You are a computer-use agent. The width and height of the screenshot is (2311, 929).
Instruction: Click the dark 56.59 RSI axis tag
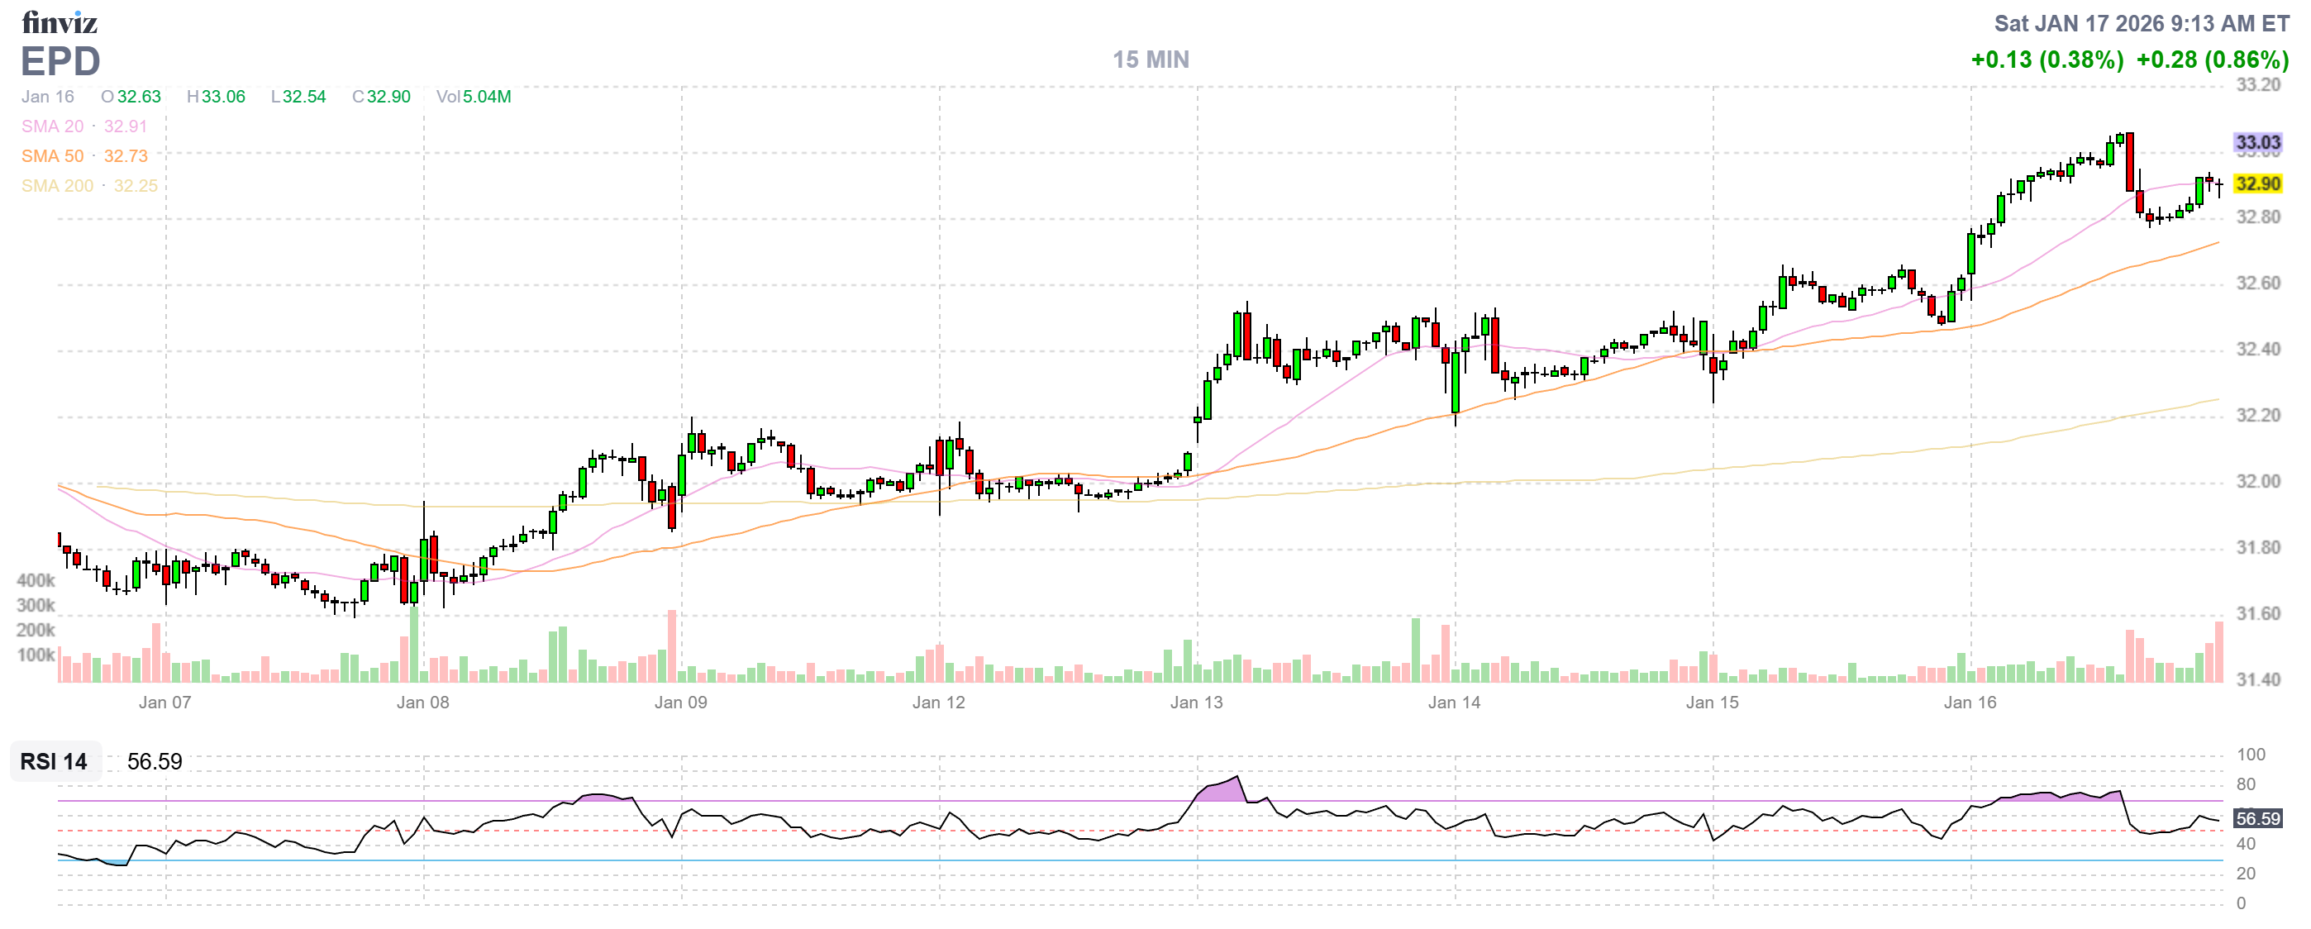tap(2257, 819)
